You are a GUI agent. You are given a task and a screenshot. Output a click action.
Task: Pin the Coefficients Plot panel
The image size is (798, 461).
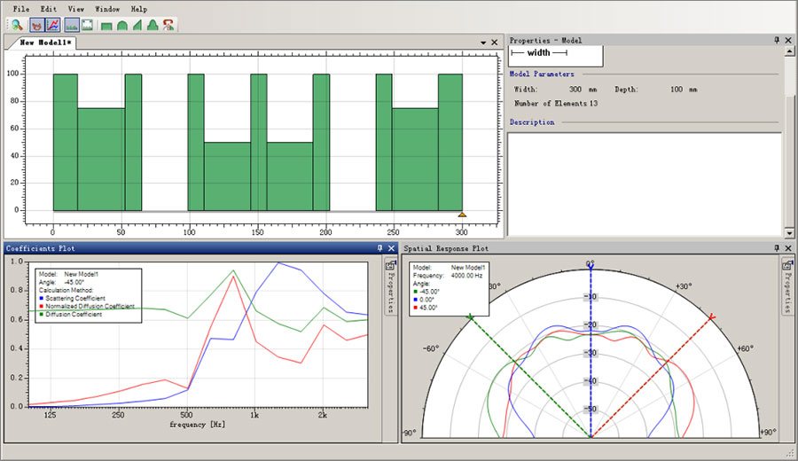(x=380, y=248)
